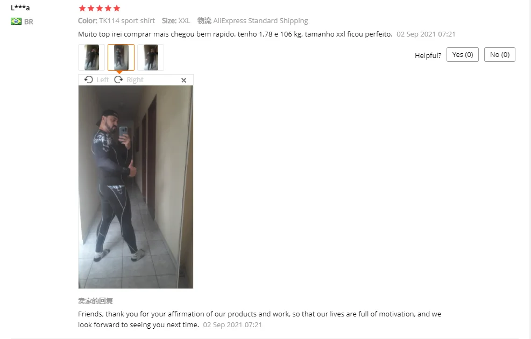Click the BR country label
This screenshot has height=339, width=531.
tap(29, 21)
